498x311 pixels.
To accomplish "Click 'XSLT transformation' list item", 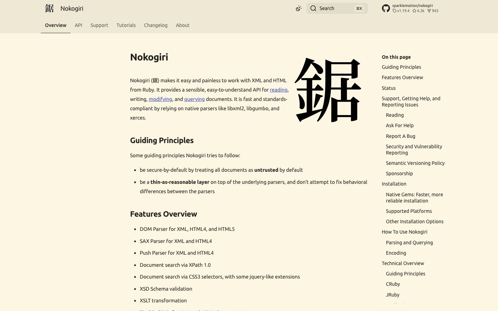I will coord(163,301).
